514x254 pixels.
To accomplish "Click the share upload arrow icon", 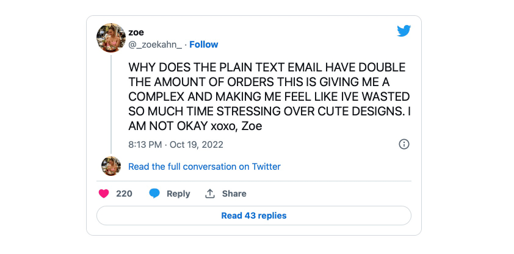I will [x=210, y=194].
